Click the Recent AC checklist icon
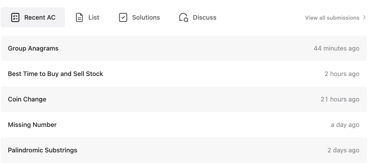The width and height of the screenshot is (372, 164). pyautogui.click(x=15, y=17)
